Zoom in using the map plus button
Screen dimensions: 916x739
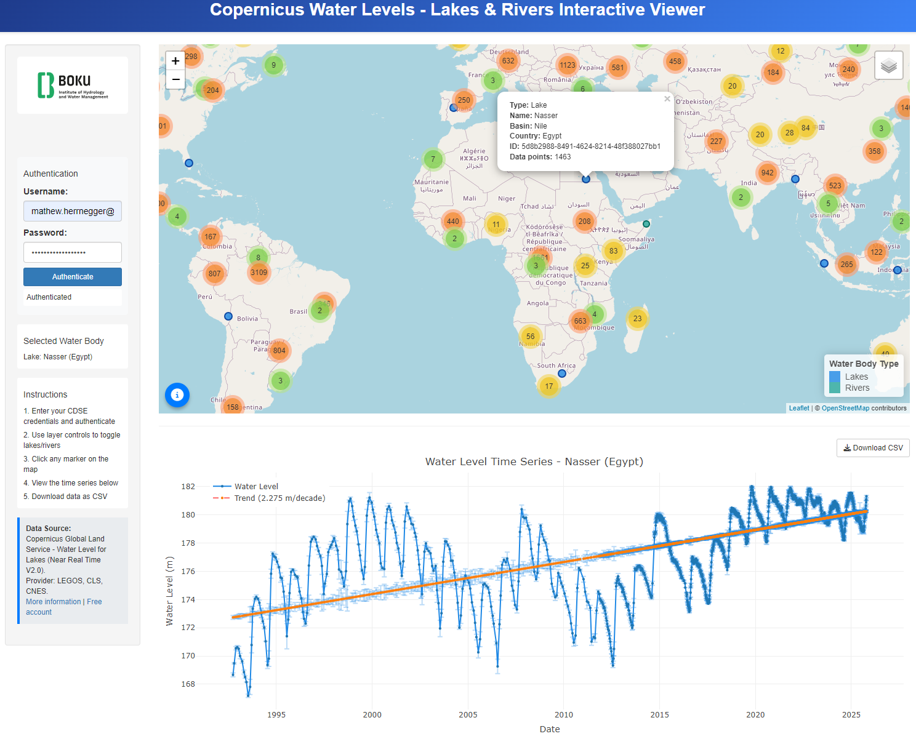175,61
